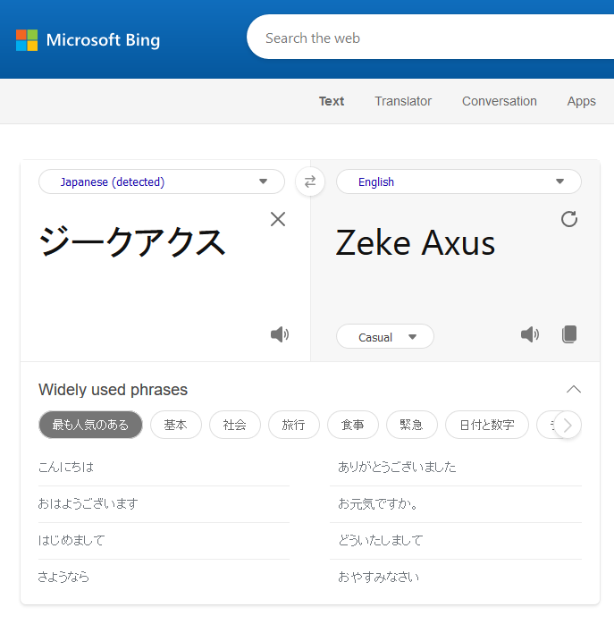Select the 緊急 phrase category

tap(412, 425)
